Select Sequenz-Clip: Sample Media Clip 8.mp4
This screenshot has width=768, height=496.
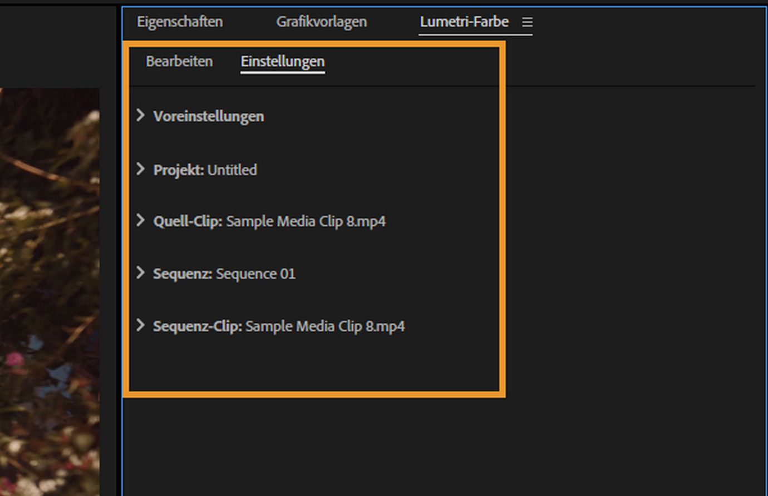coord(278,326)
